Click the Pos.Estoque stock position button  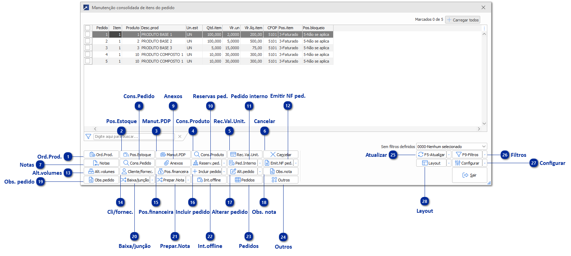(137, 155)
